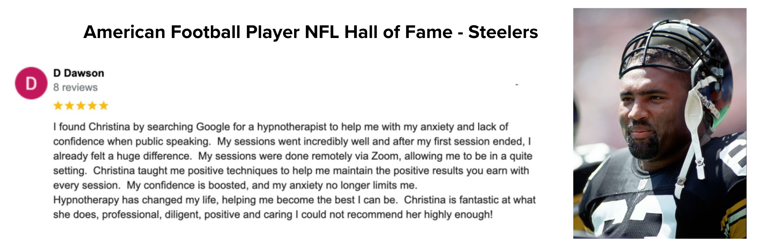Click the small dash mark above the review
The width and height of the screenshot is (761, 247).
517,85
